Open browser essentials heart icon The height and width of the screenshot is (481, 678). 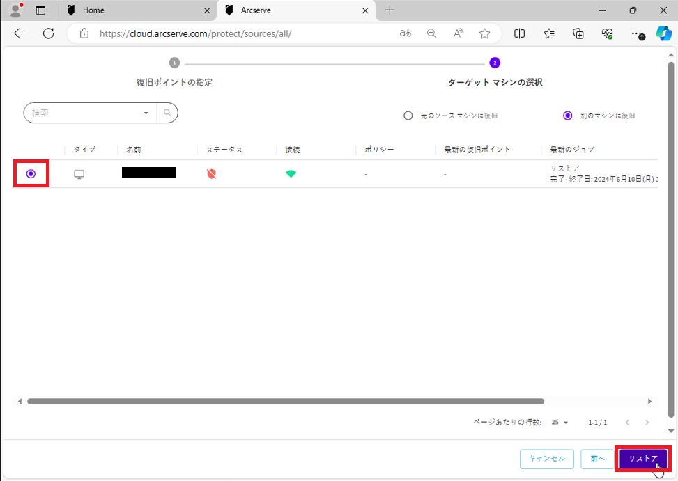click(607, 33)
